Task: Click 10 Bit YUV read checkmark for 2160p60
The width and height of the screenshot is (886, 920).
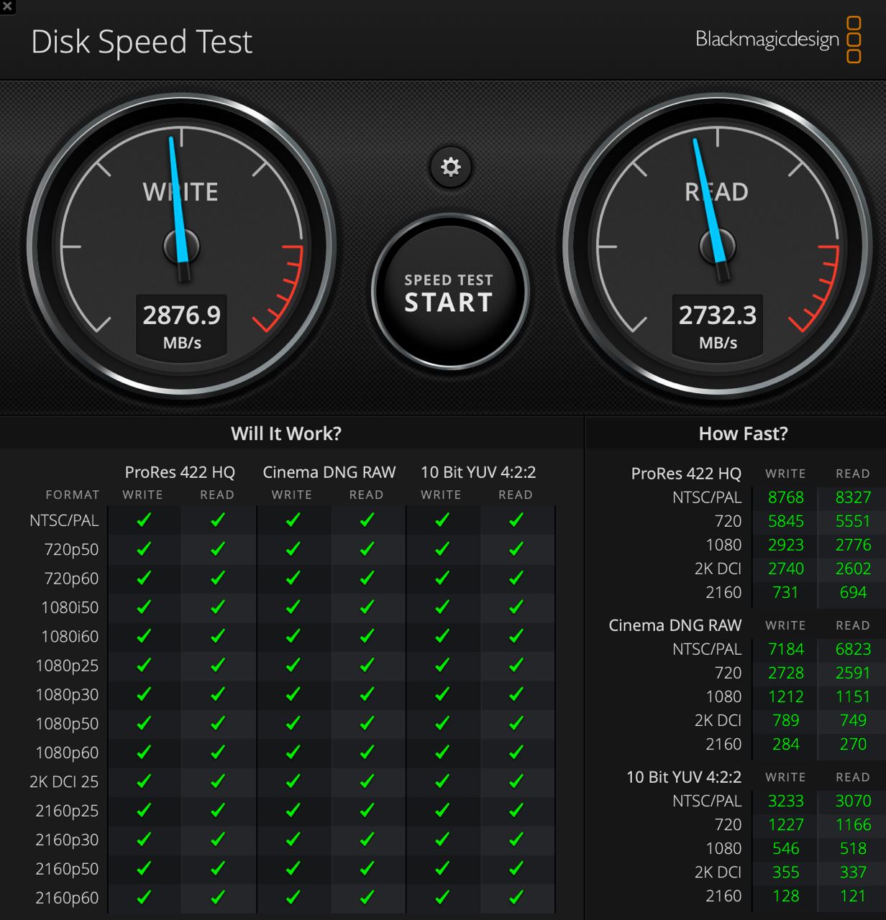Action: [x=516, y=897]
